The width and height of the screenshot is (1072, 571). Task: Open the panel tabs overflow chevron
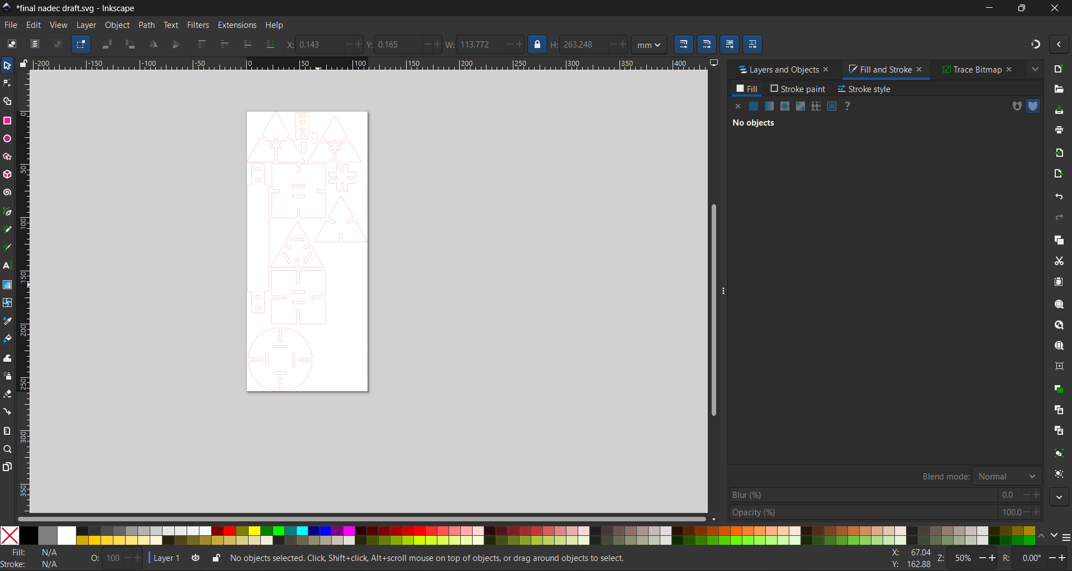click(x=1036, y=69)
